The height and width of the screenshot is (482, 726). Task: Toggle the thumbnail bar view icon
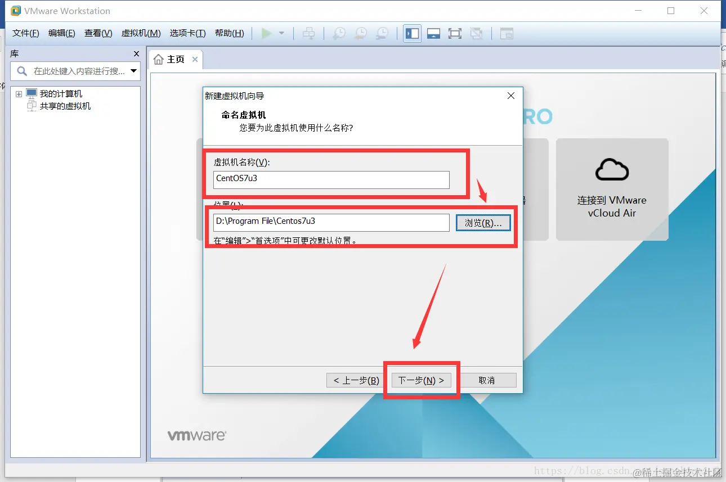point(433,33)
